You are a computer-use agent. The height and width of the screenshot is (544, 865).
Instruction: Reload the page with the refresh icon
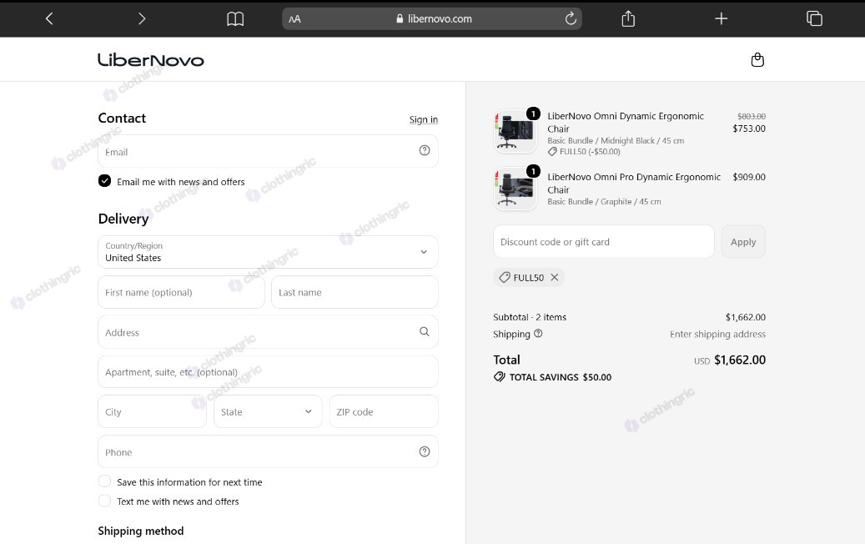pos(571,18)
